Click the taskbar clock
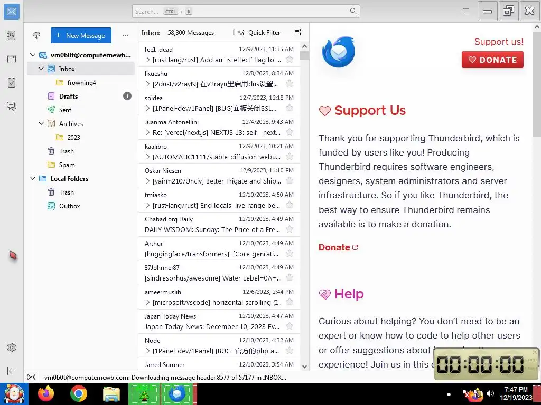541x405 pixels. [516, 393]
